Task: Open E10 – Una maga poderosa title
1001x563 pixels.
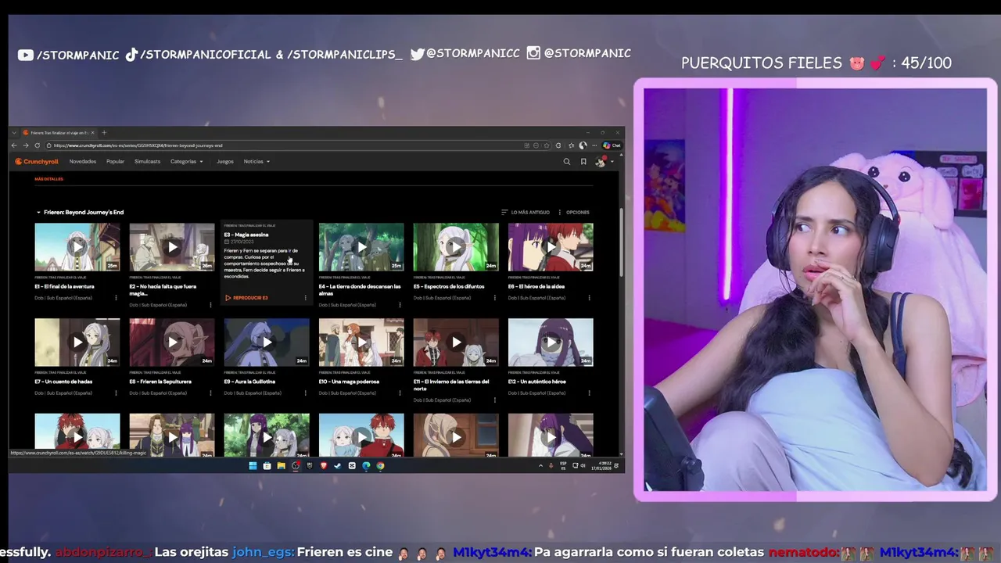Action: (x=349, y=382)
